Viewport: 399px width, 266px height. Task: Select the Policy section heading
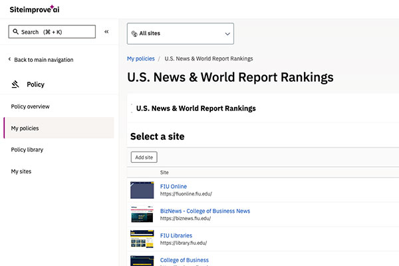coord(36,84)
